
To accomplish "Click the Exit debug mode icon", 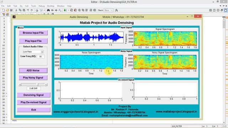I will pos(94,10).
